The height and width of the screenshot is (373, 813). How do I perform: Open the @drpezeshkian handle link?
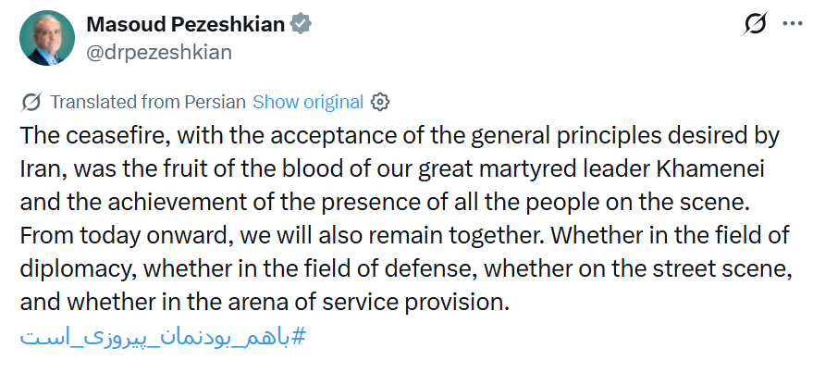pyautogui.click(x=158, y=52)
